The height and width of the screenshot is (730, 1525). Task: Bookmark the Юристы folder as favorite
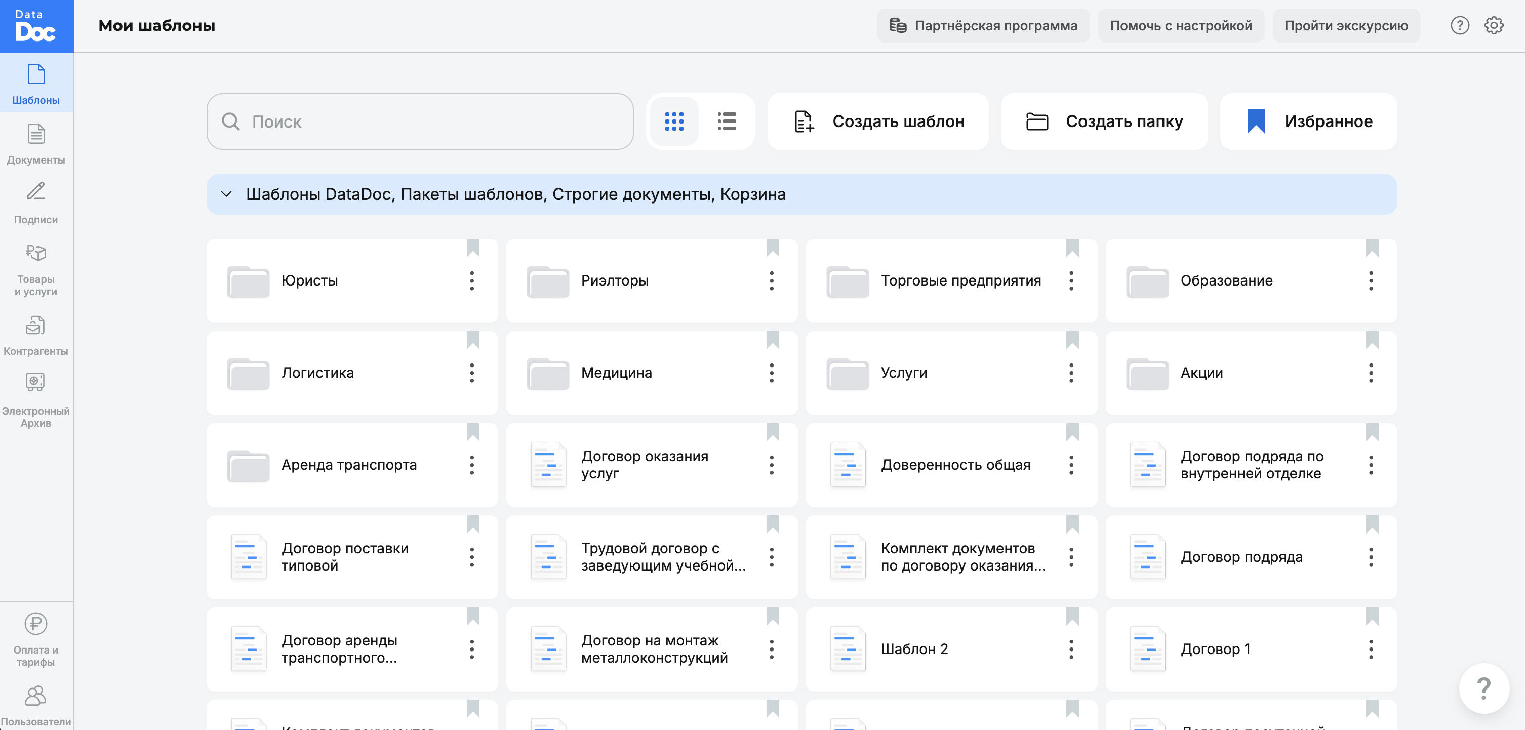(473, 249)
